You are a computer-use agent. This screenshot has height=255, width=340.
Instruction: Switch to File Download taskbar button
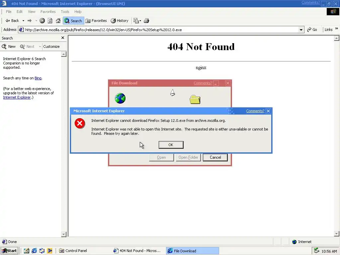tap(193, 251)
